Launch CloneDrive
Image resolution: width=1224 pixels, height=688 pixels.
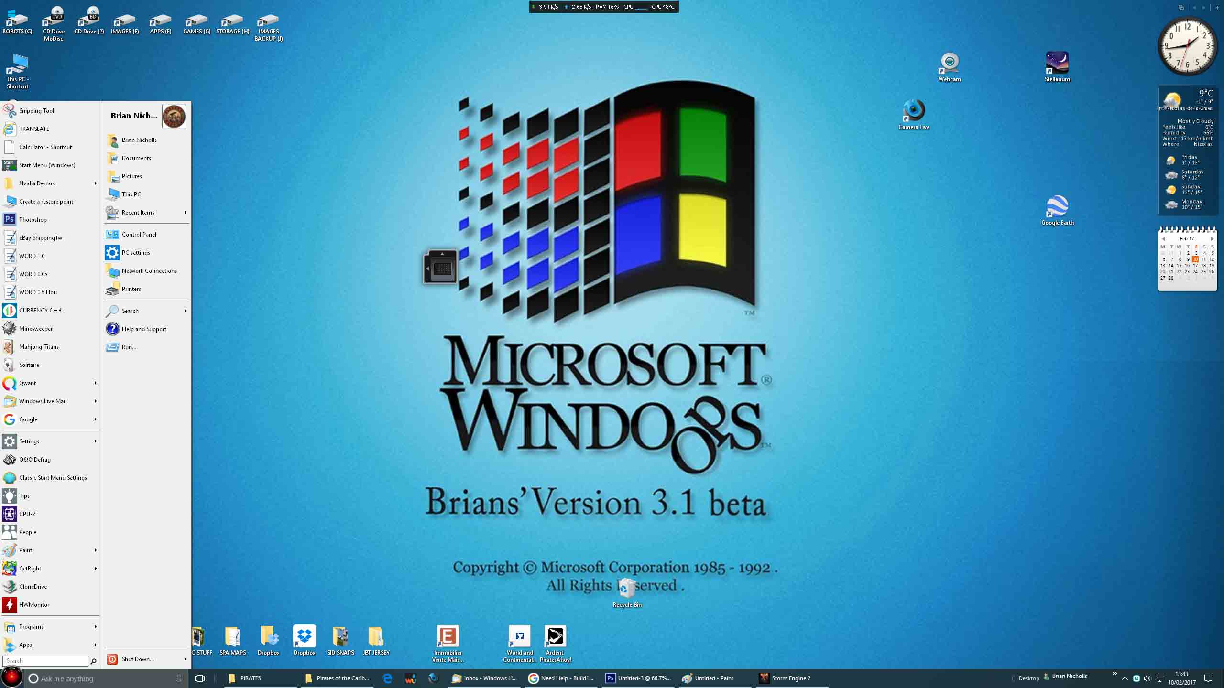tap(51, 586)
